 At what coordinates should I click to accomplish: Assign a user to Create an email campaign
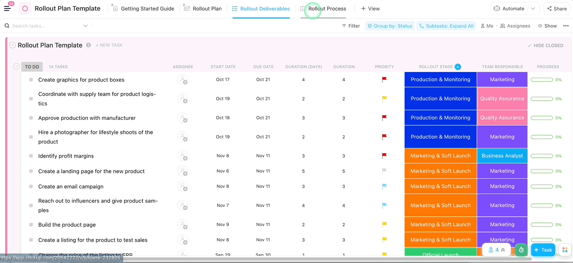[x=183, y=187]
